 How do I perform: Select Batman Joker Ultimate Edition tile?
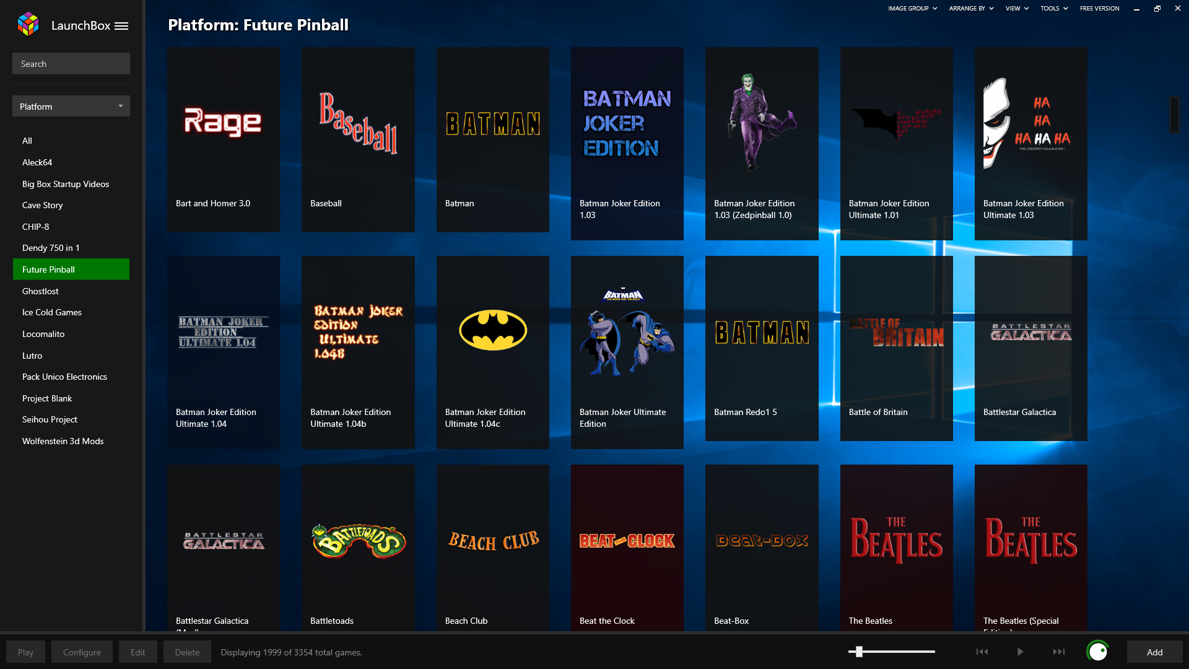click(x=627, y=352)
